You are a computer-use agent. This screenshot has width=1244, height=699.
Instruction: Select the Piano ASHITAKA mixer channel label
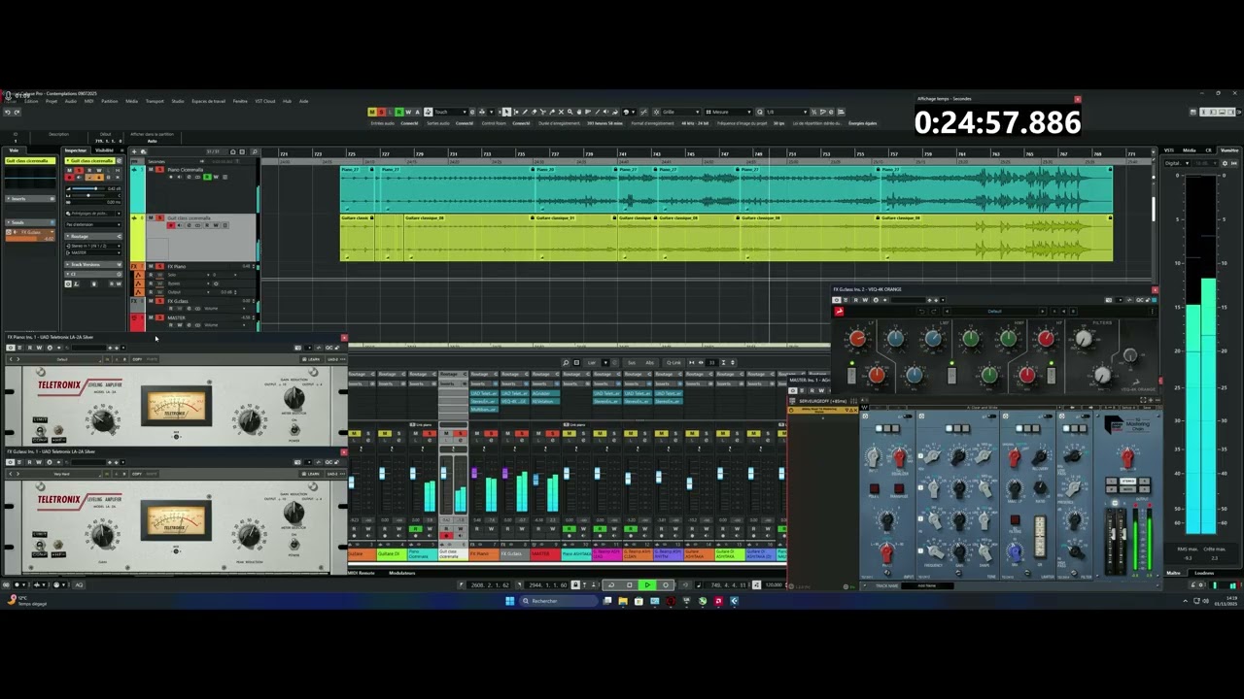click(576, 554)
